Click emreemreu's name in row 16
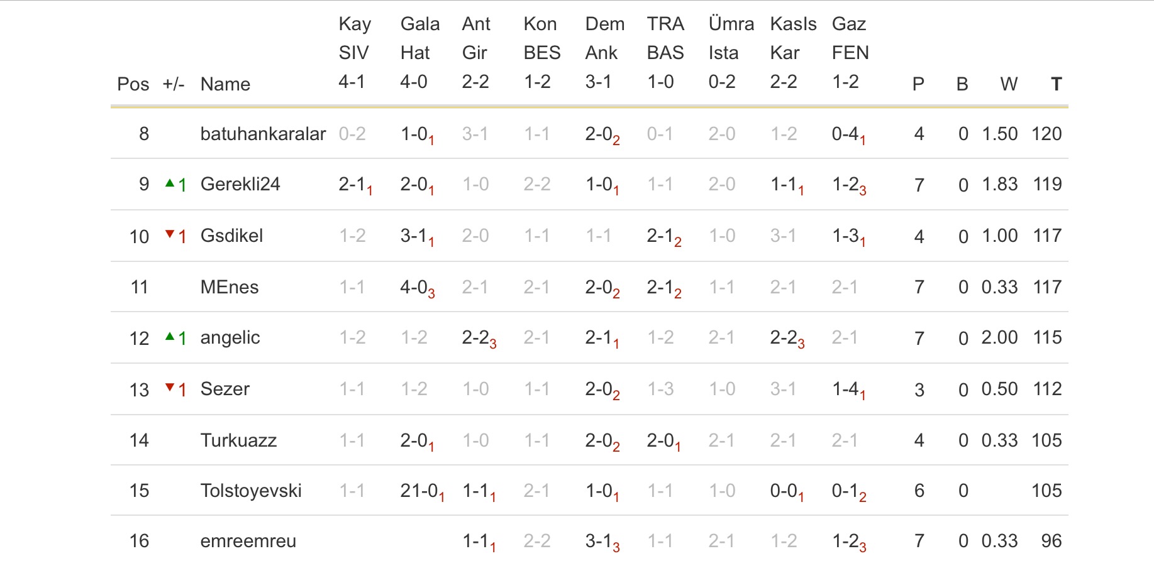 [x=248, y=541]
